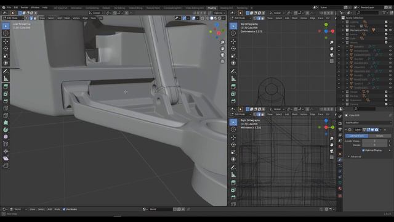Open the Global transform orientation dropdown in the main viewport
The image size is (394, 222).
click(x=96, y=13)
